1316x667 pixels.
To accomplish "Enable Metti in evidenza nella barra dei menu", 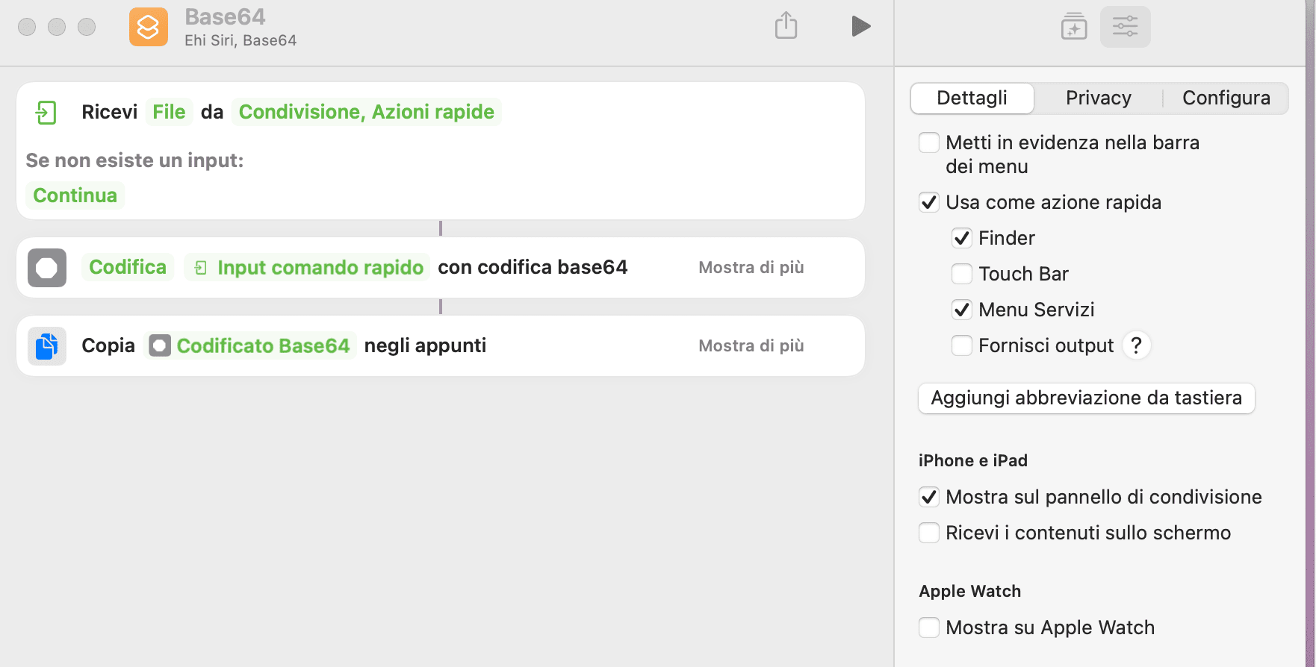I will pos(929,143).
